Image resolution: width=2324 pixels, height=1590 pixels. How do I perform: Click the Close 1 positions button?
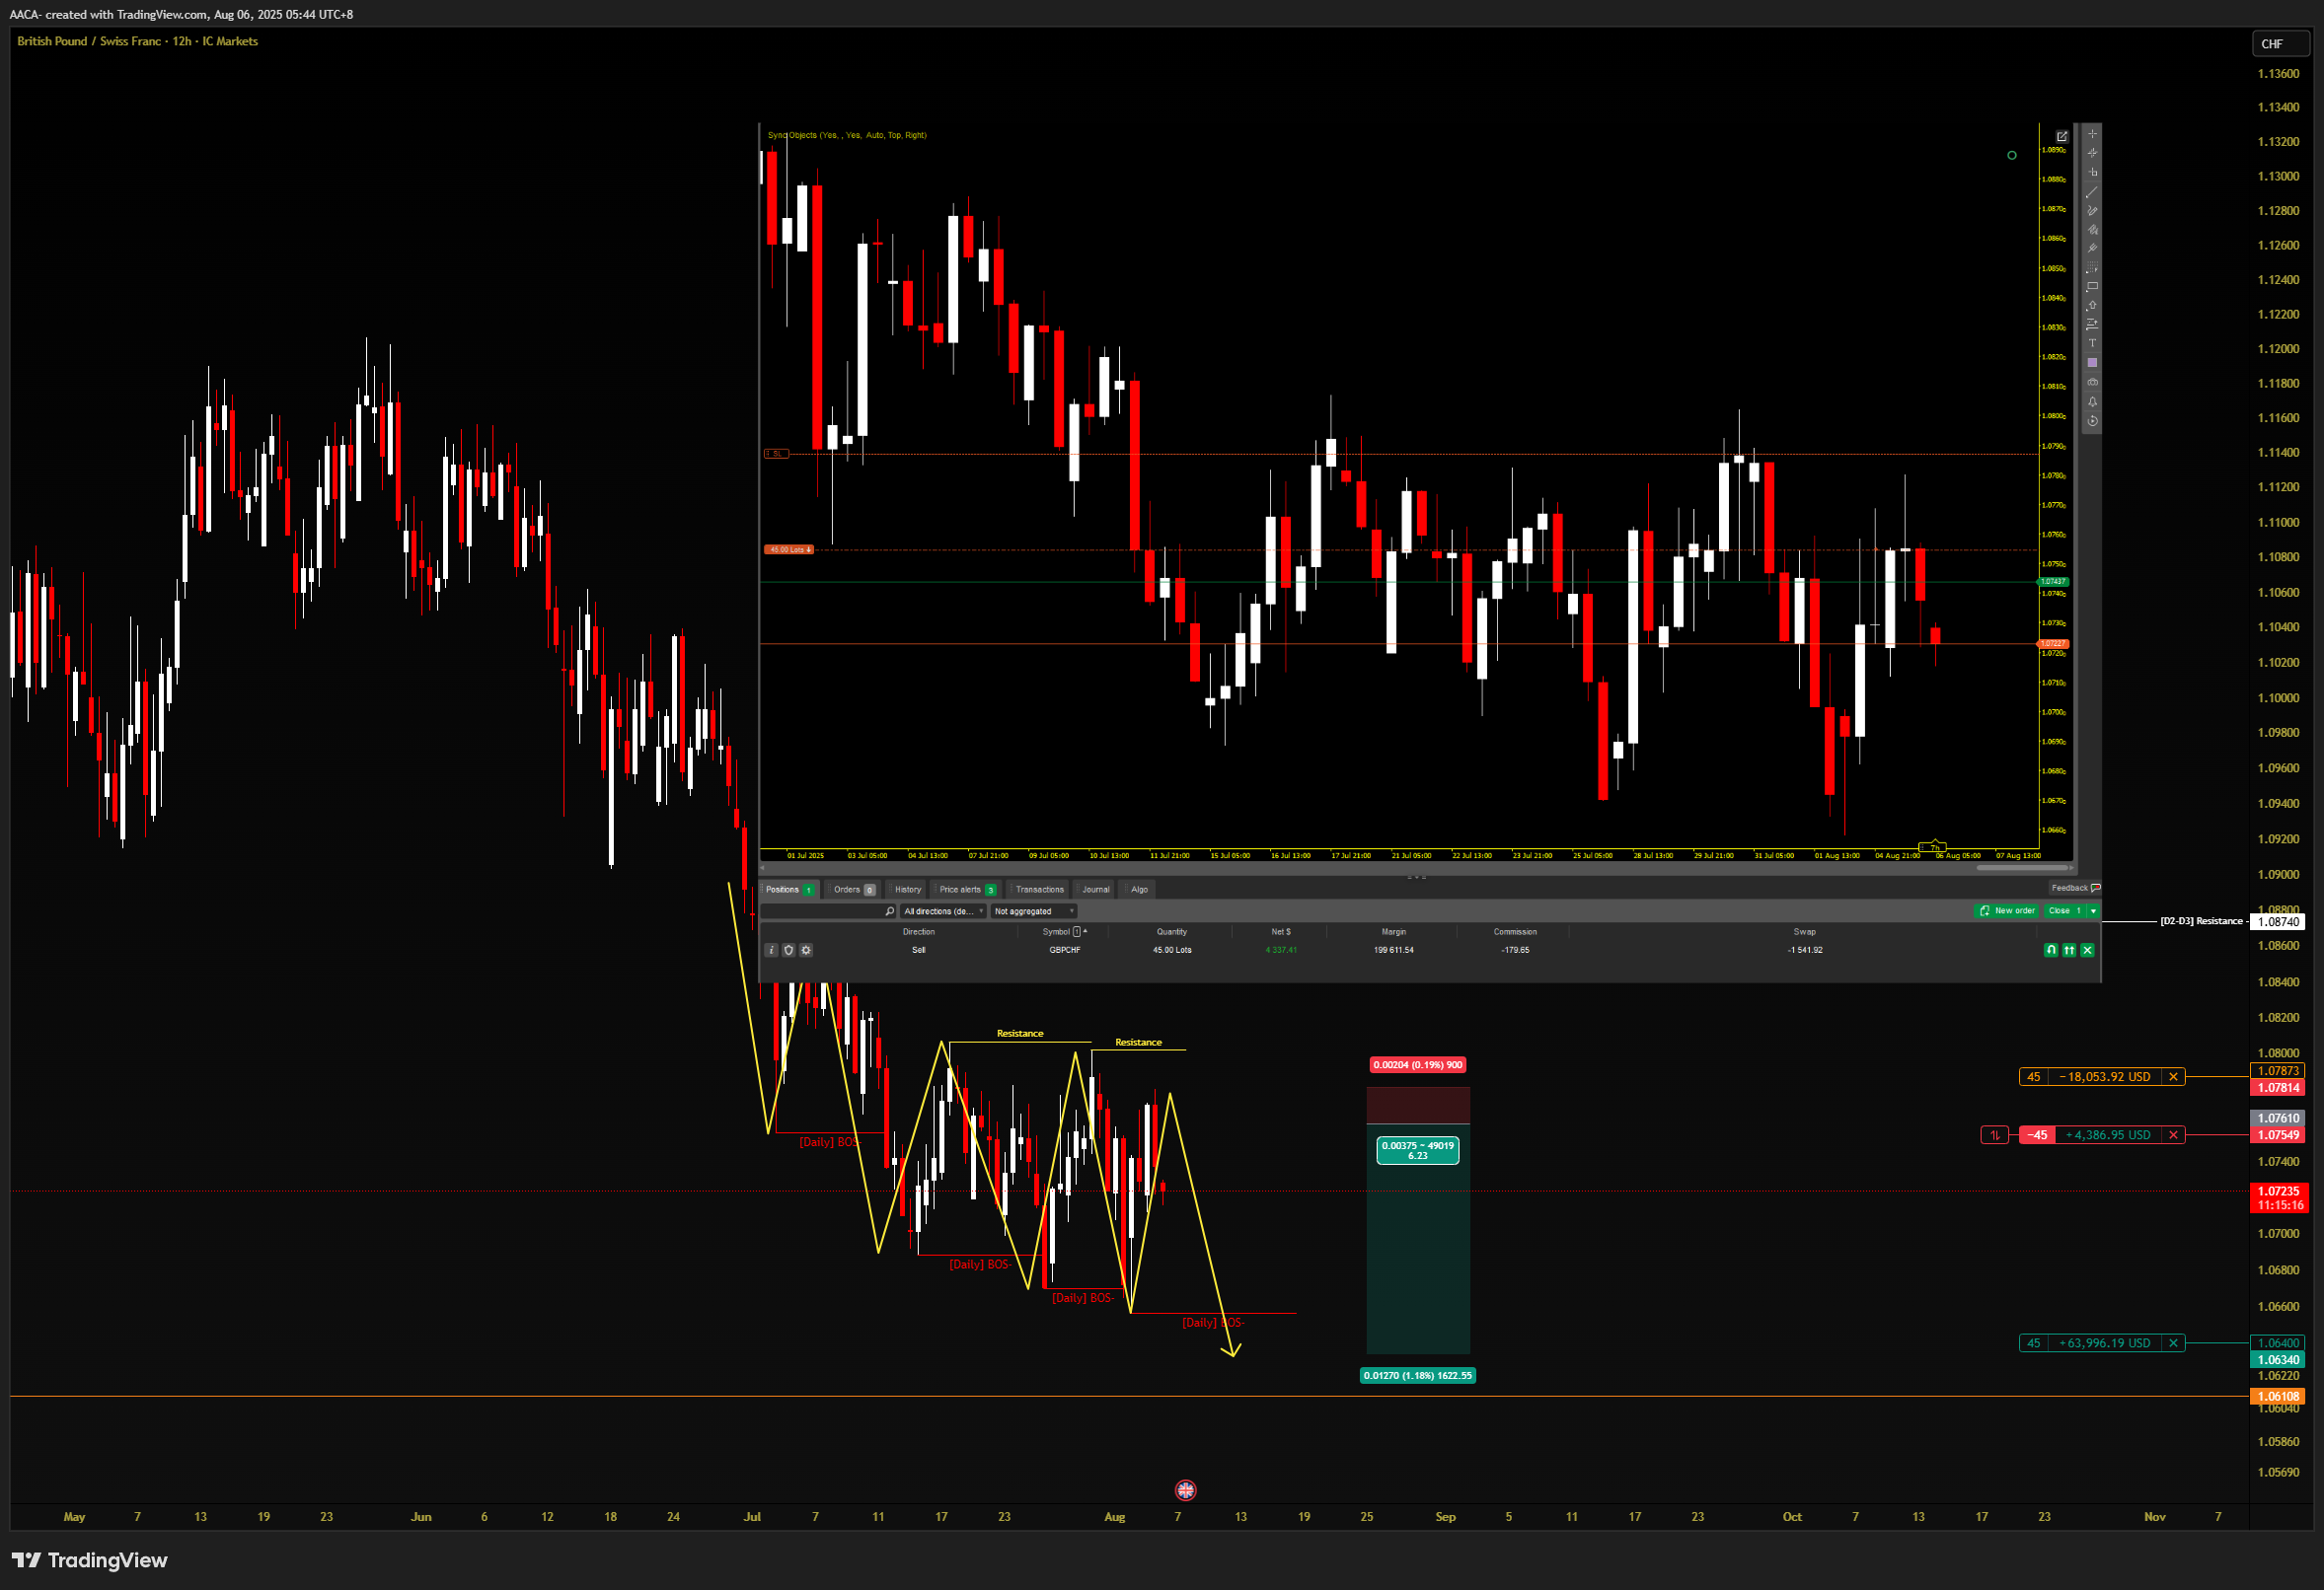[x=2064, y=911]
